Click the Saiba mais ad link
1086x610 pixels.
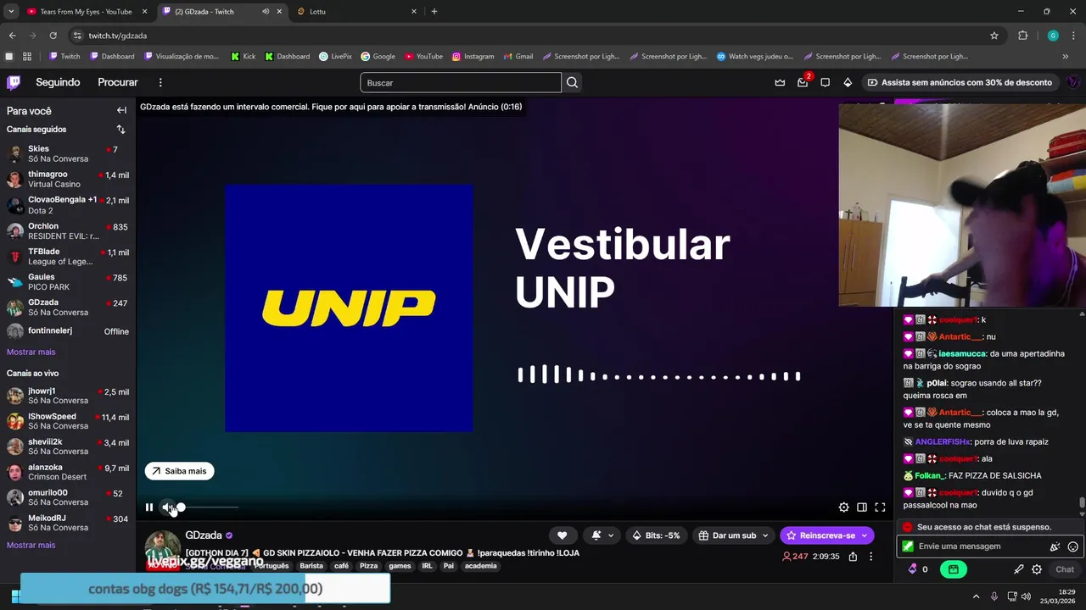click(x=179, y=471)
